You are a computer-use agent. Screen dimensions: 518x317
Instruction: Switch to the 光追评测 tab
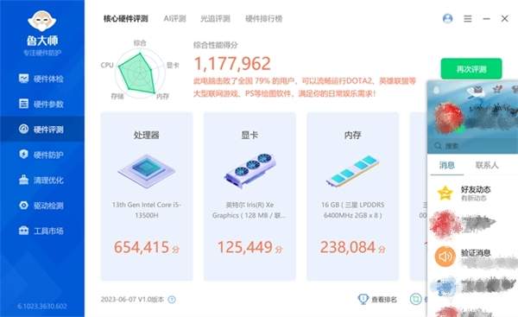(x=215, y=18)
